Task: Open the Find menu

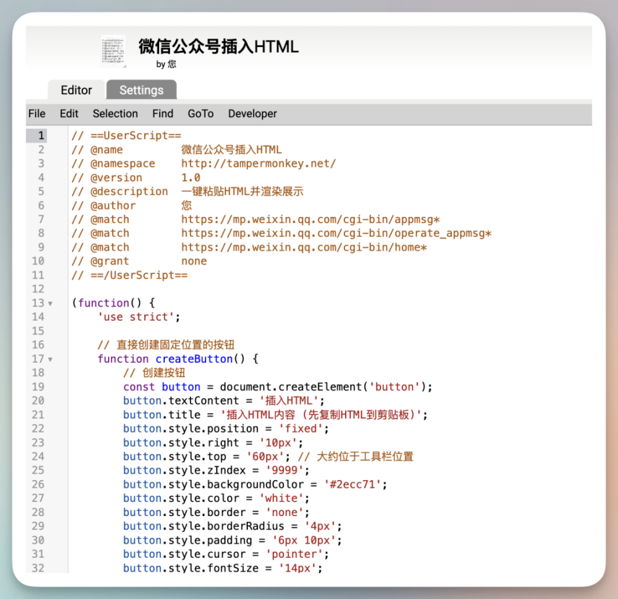Action: pyautogui.click(x=163, y=113)
